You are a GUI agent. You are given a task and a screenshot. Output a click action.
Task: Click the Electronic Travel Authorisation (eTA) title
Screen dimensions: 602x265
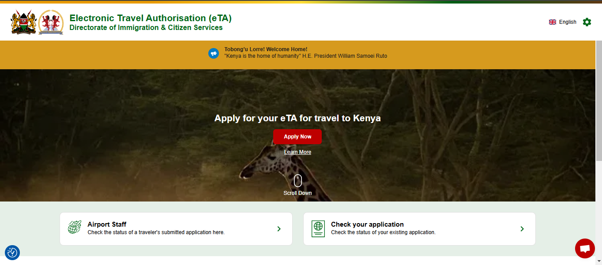[150, 18]
